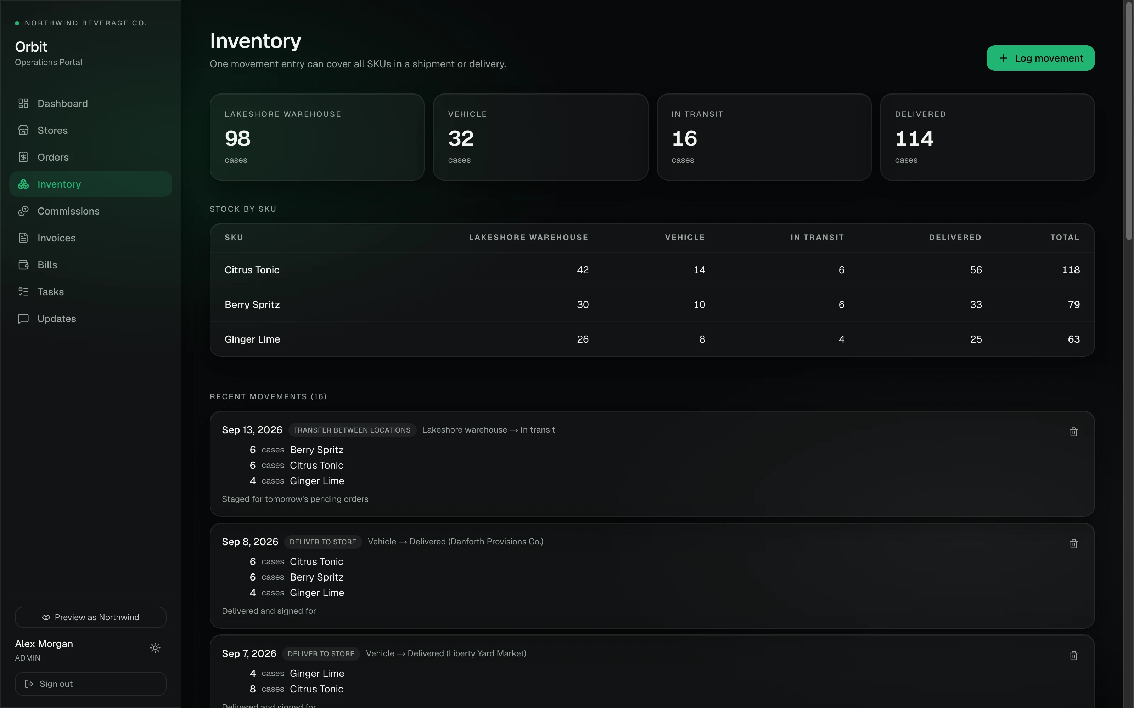Click the Ginger Lime row name in the Stock by SKU table
This screenshot has width=1134, height=708.
(x=252, y=339)
